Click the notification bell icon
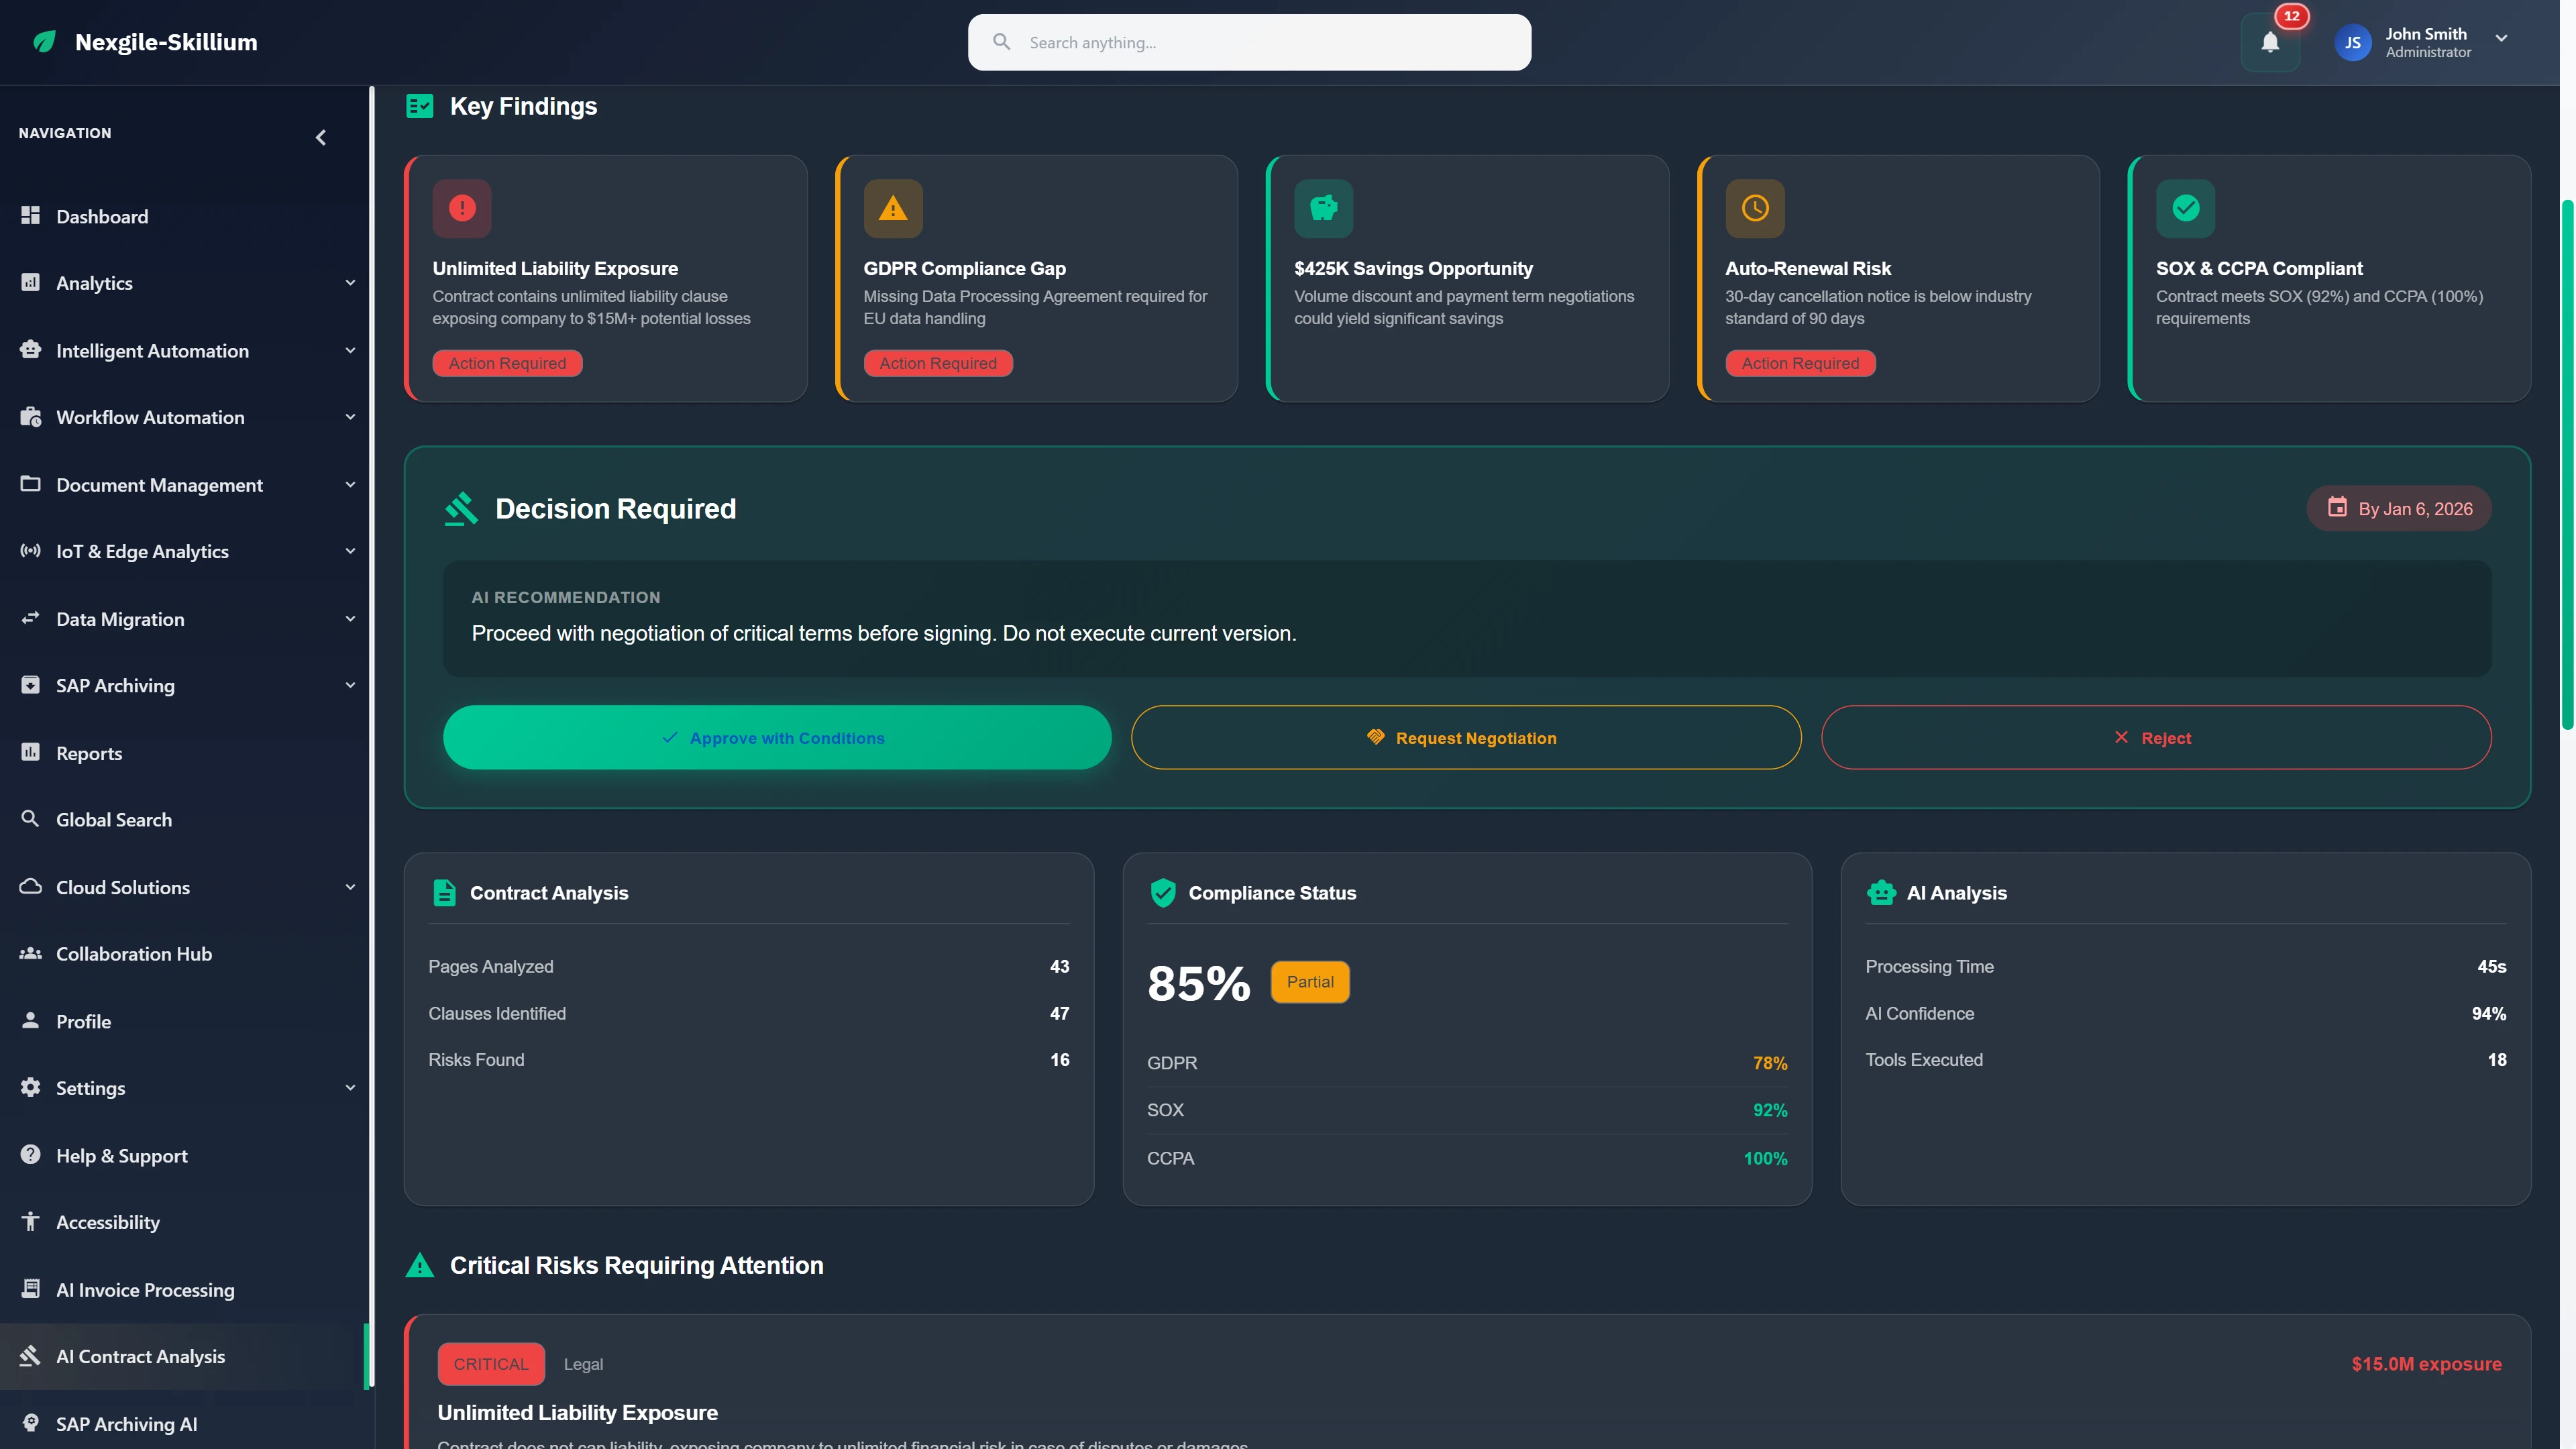The width and height of the screenshot is (2576, 1449). [x=2270, y=42]
